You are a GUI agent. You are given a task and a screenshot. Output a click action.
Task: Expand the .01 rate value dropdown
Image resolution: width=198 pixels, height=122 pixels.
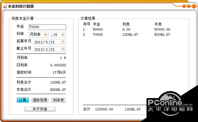pos(63,35)
